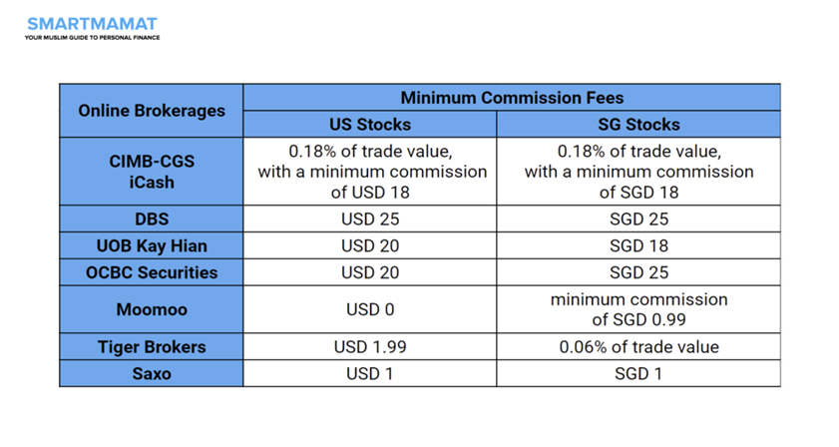Select the 0.06% of trade value cell
Viewport: 839px width, 447px height.
pos(638,347)
